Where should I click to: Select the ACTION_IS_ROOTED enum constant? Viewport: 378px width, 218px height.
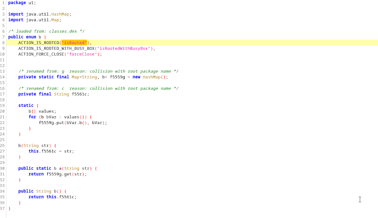(39, 43)
